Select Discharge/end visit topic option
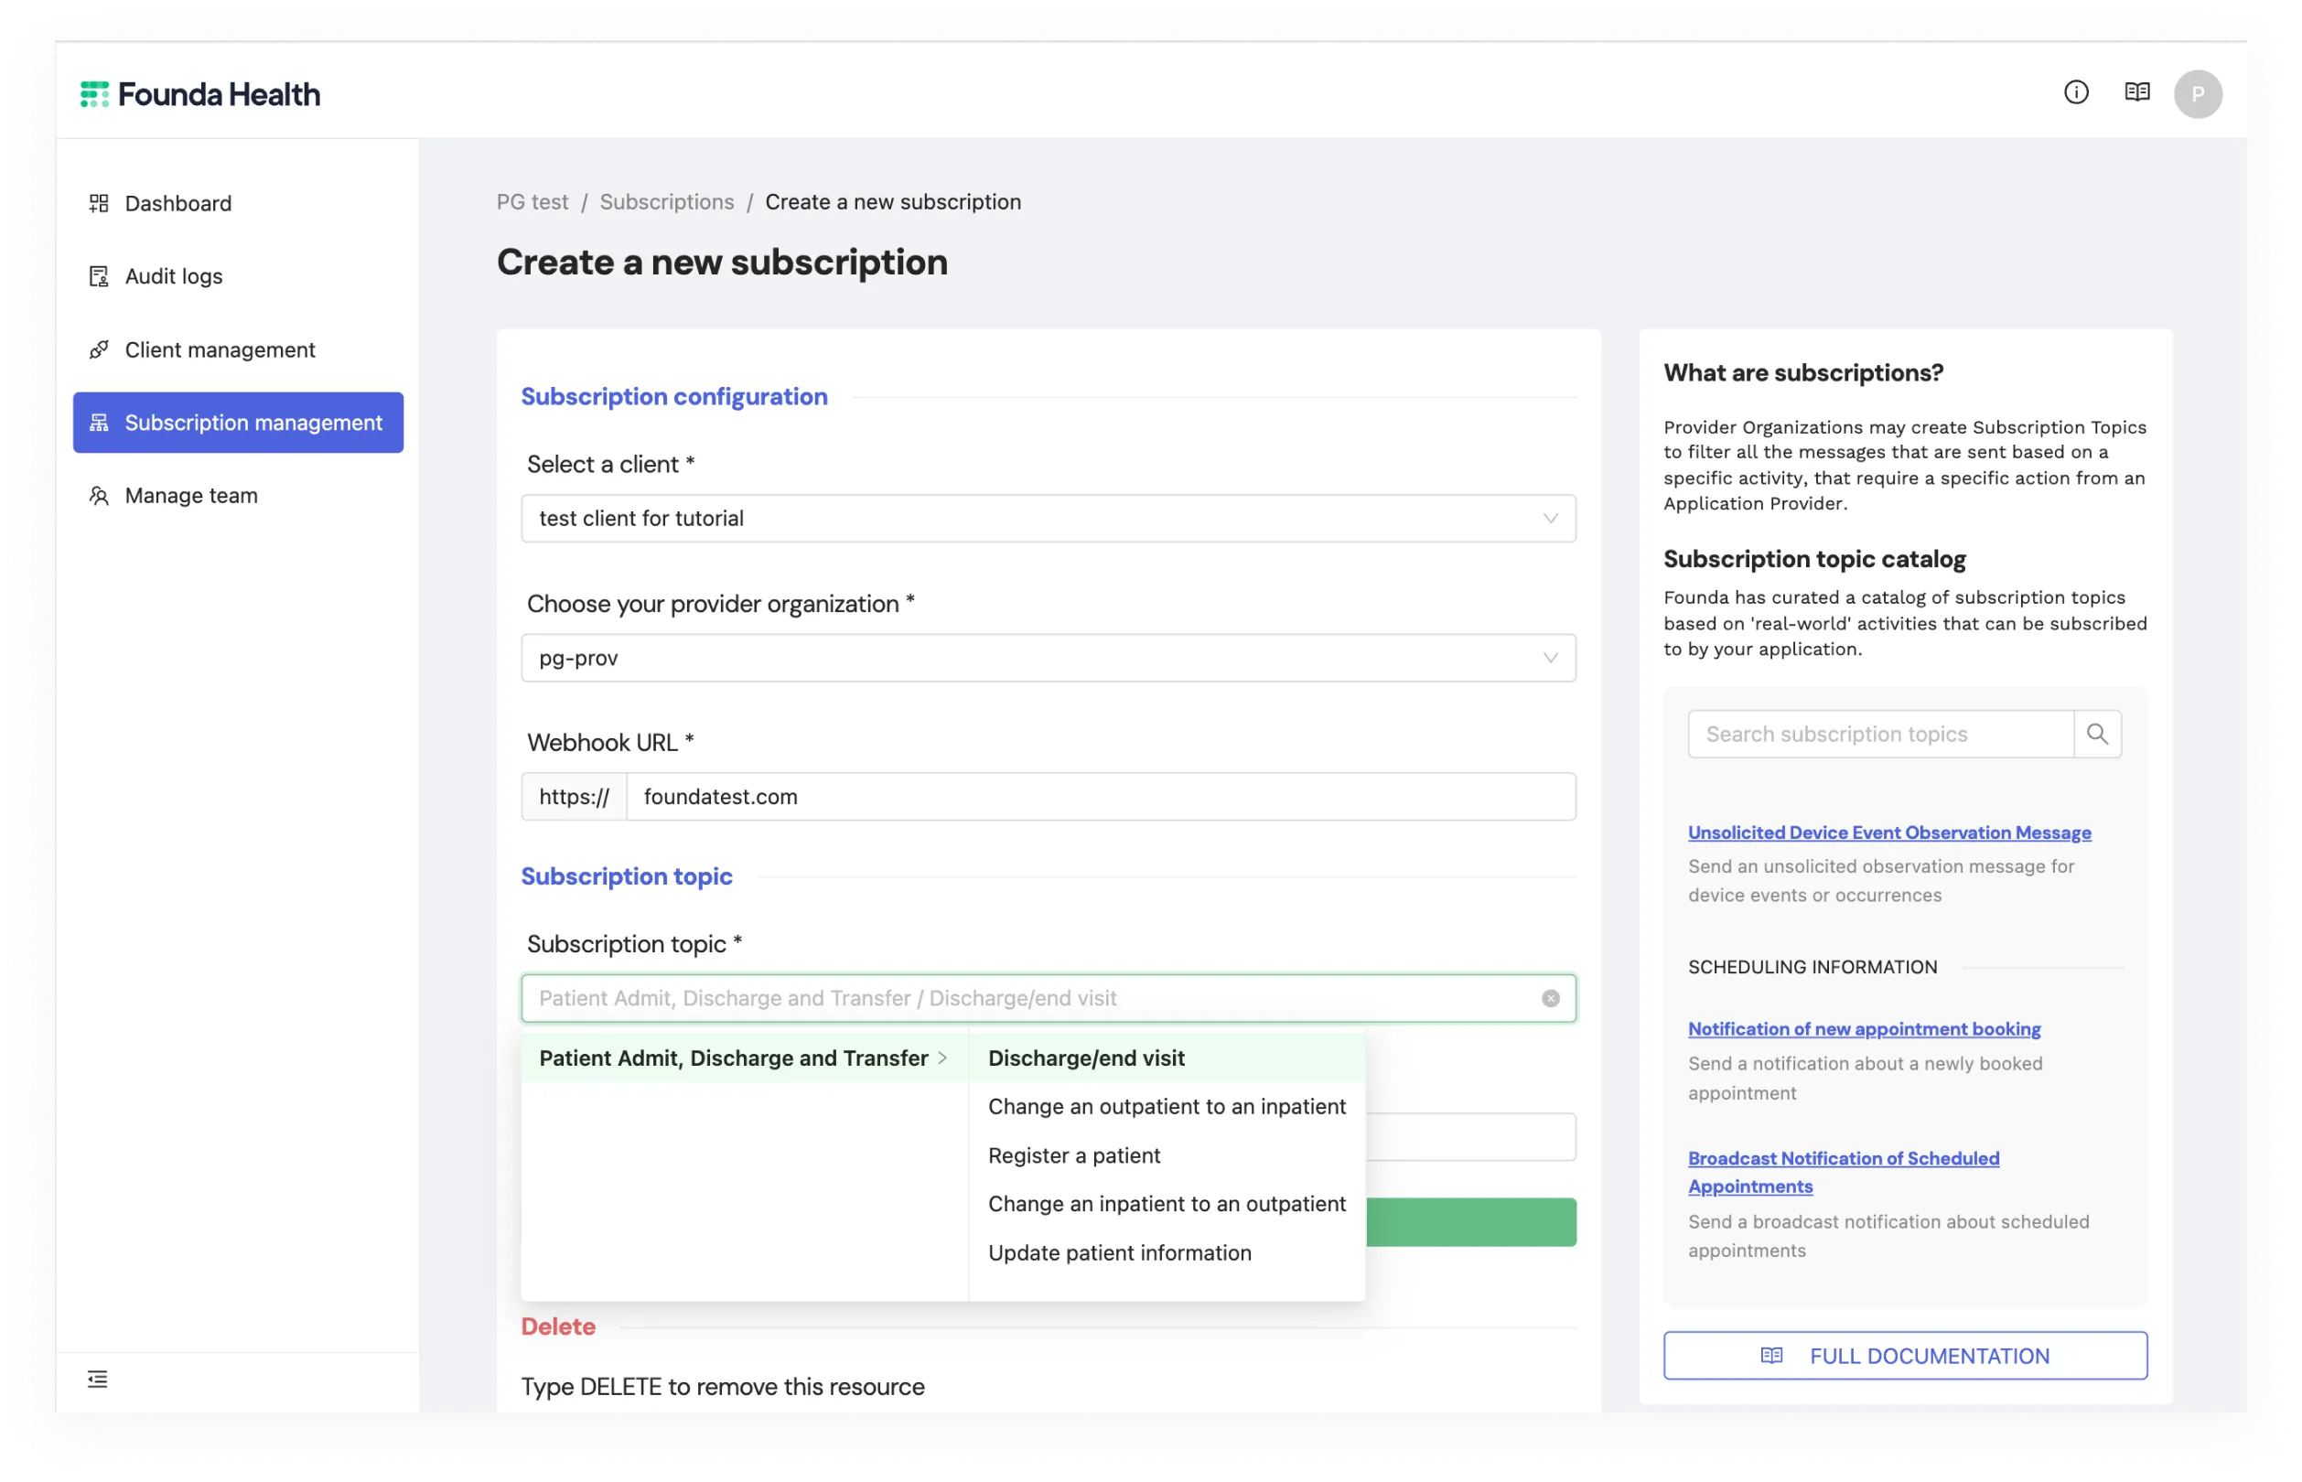The height and width of the screenshot is (1482, 2302). 1166,1058
